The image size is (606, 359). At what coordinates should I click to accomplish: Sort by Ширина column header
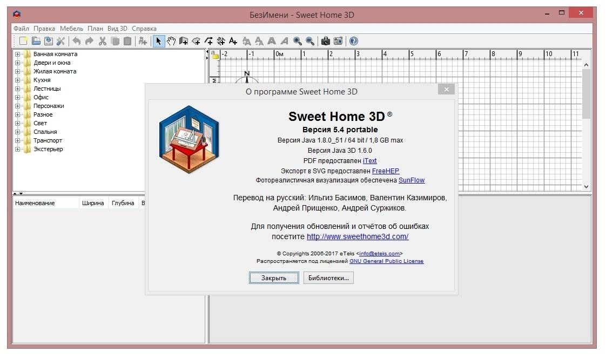pos(93,203)
